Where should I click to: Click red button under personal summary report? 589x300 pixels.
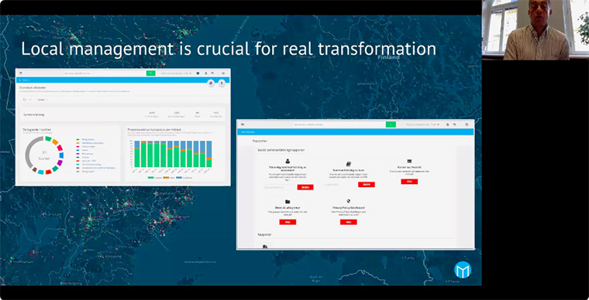pos(305,187)
